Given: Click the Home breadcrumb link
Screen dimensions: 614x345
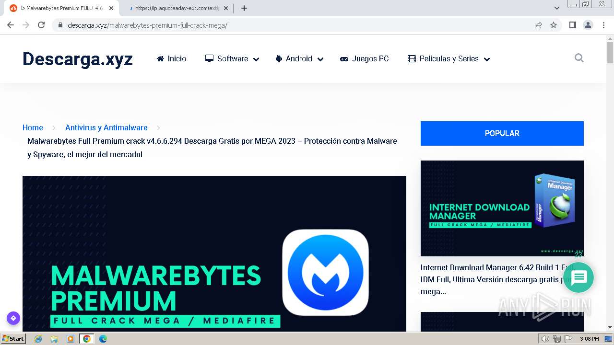Looking at the screenshot, I should (33, 127).
